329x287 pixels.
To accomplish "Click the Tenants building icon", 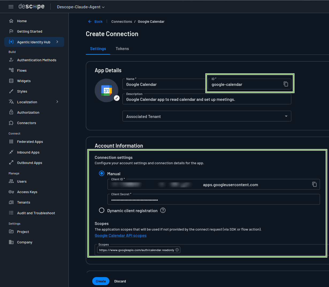I will tap(11, 202).
